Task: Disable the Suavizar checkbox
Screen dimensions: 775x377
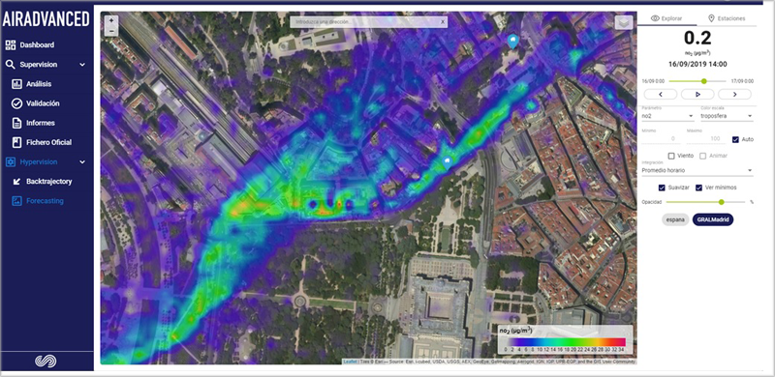Action: (662, 188)
